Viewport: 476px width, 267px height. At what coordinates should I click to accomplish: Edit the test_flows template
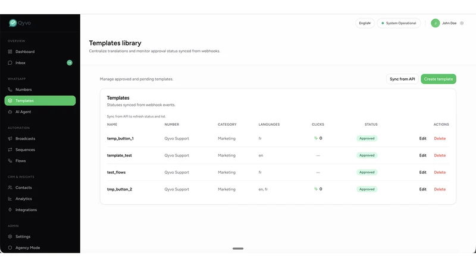[x=422, y=172]
